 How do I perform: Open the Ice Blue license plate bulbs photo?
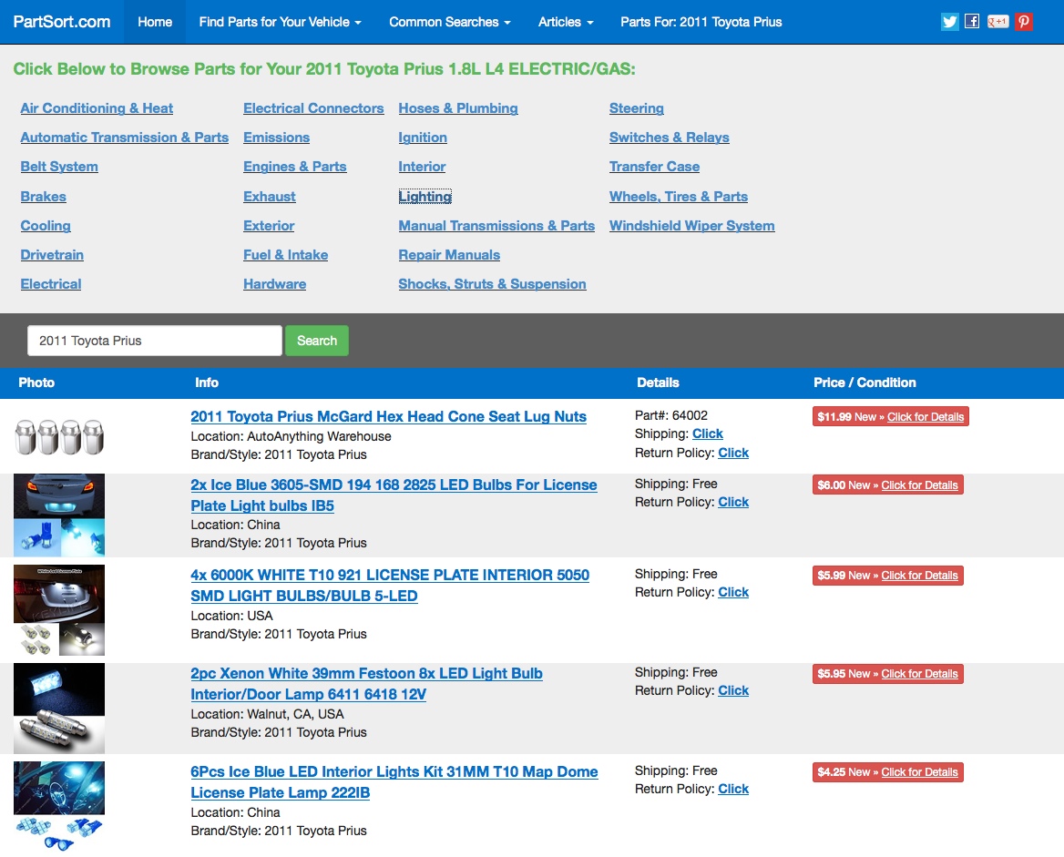59,515
